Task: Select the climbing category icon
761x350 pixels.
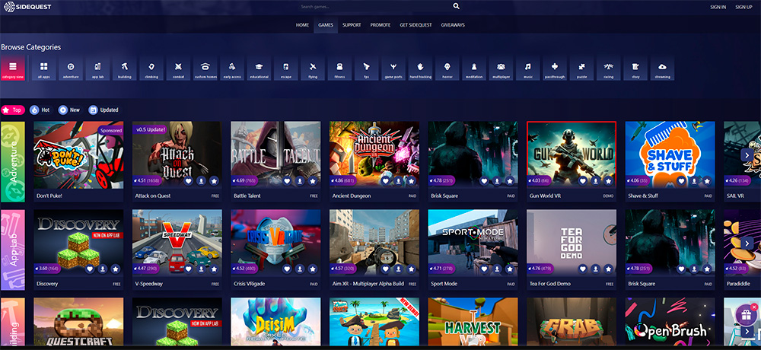Action: [x=151, y=69]
